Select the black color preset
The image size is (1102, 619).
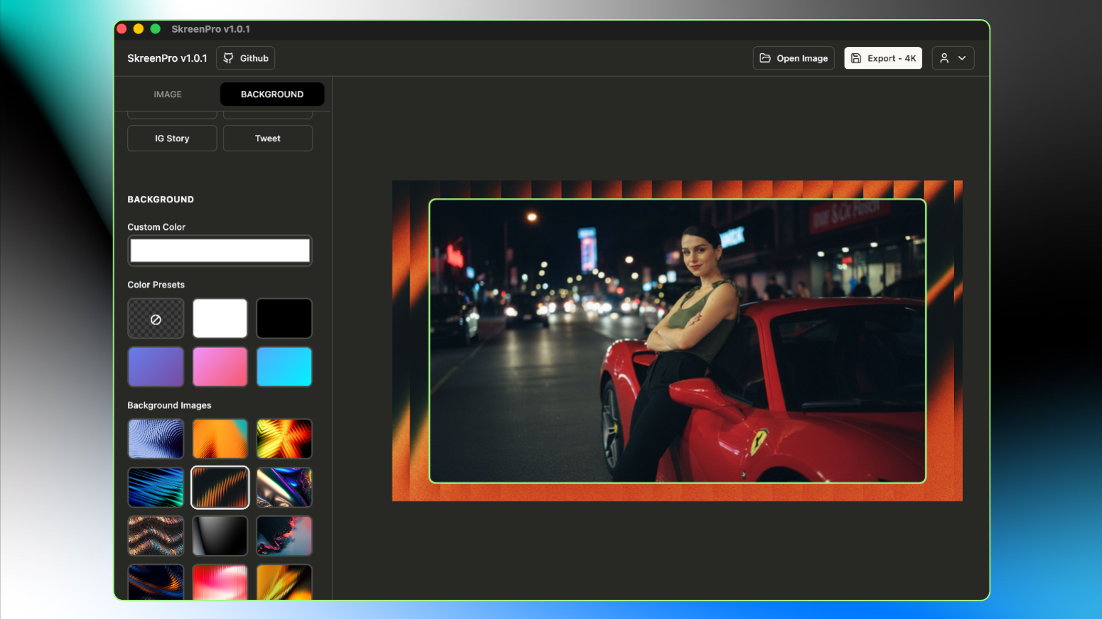pos(283,318)
